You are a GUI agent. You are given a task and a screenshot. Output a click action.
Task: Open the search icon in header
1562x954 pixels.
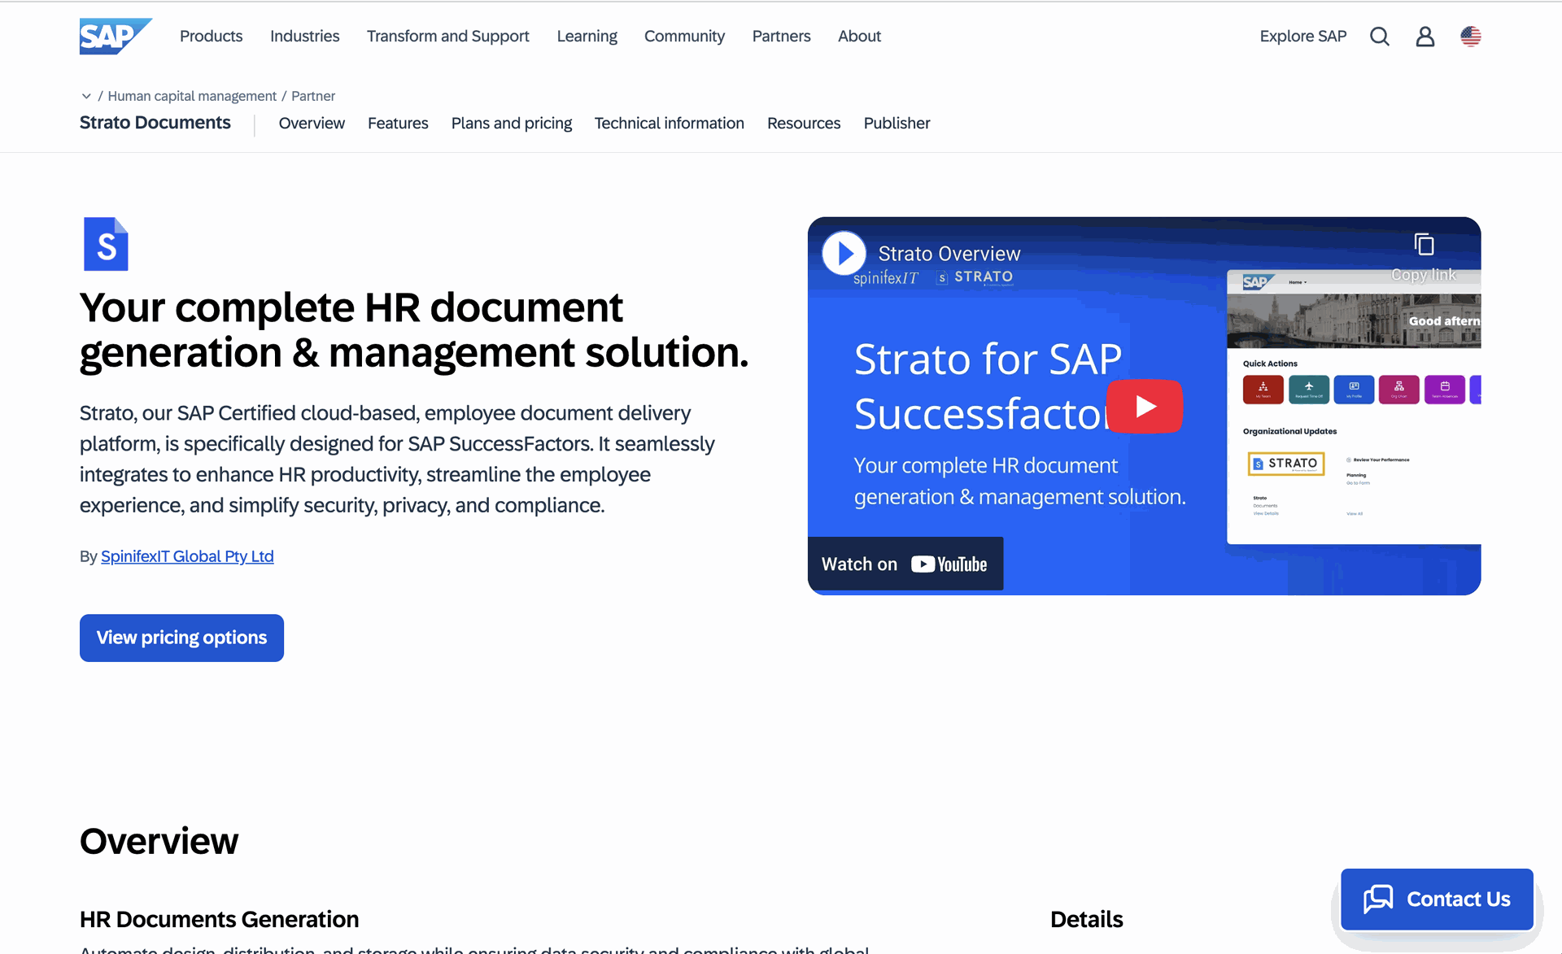pos(1379,37)
